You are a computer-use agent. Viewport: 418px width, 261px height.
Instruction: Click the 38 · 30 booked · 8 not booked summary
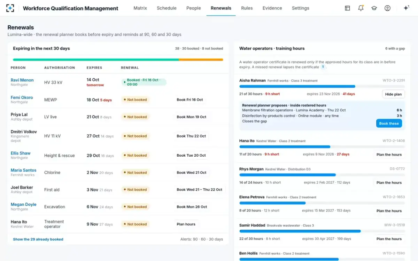199,49
